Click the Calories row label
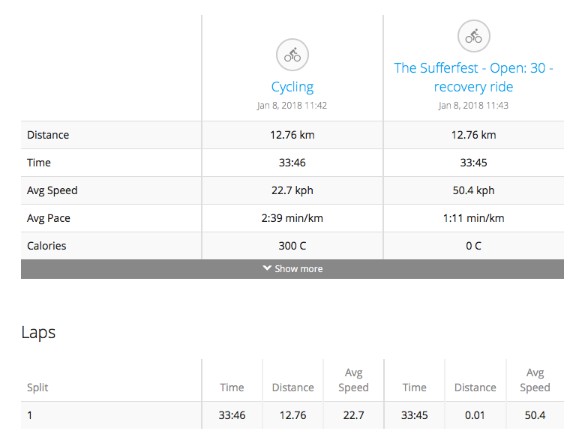Screen dimensions: 579x443 46,246
